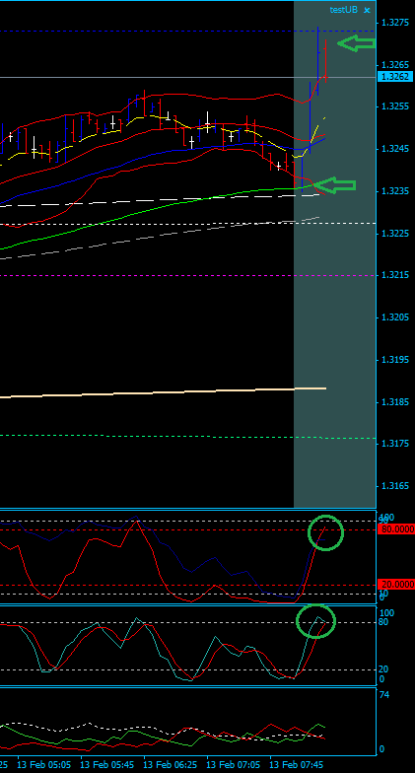The image size is (415, 773).
Task: Select the 1.3175 price axis label
Action: tap(394, 444)
